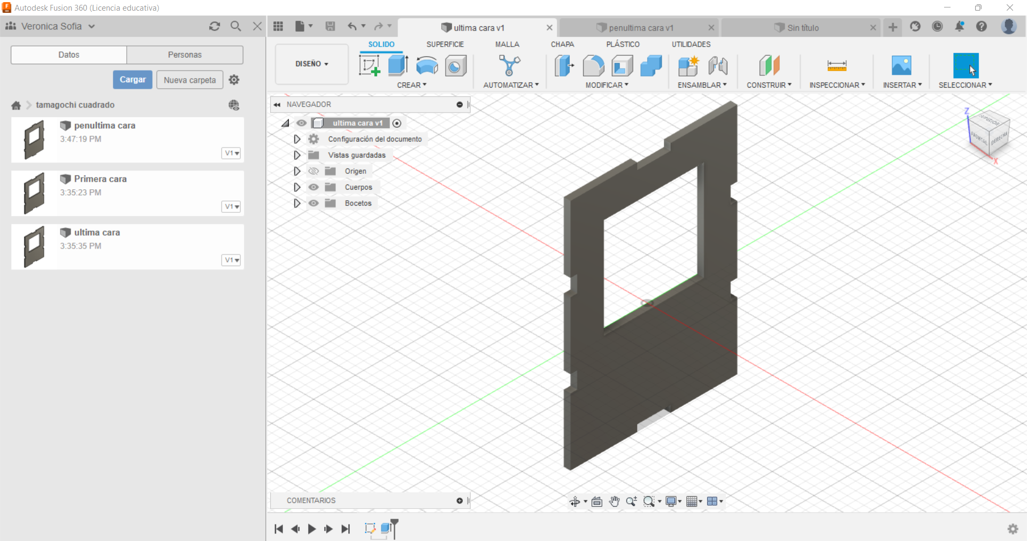Screen dimensions: 1027x541
Task: Switch to the Personas tab
Action: pyautogui.click(x=185, y=55)
